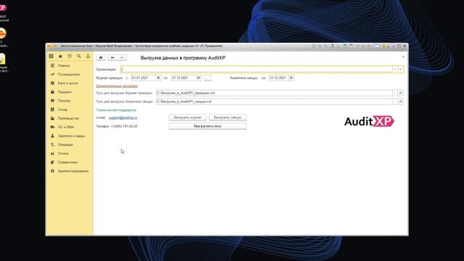Click the Аналитика сальдо export path field

(274, 101)
